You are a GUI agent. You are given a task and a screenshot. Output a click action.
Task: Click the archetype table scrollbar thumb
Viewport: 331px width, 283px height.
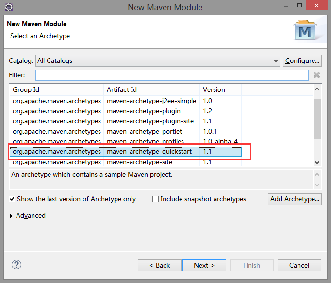tap(317, 119)
